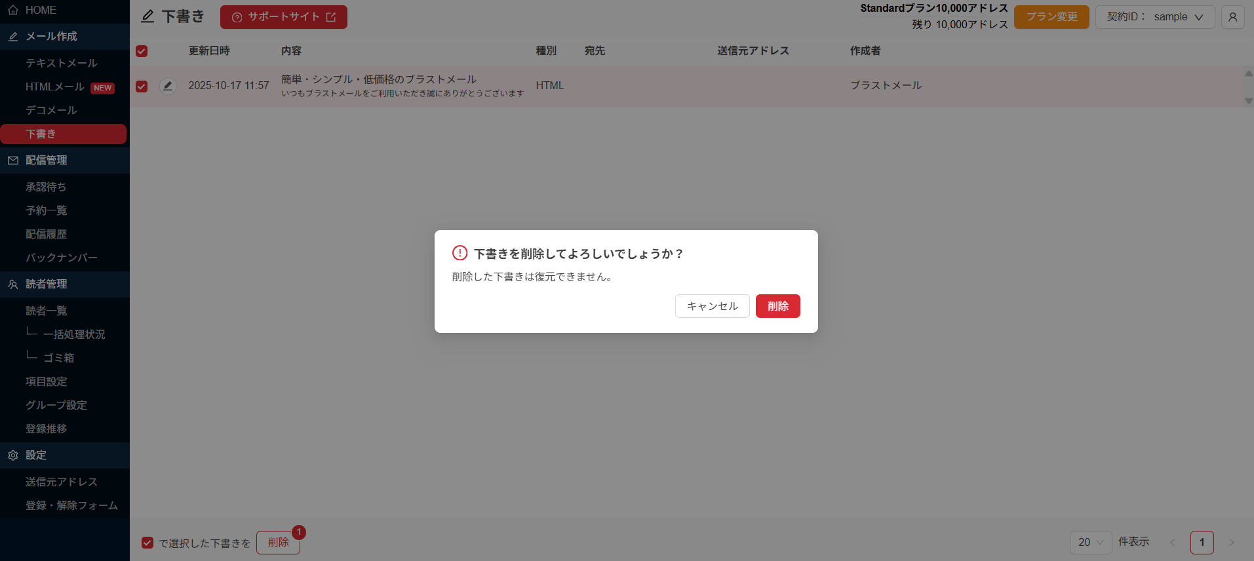The width and height of the screenshot is (1254, 561).
Task: Click the pencil edit icon in draft row
Action: (168, 86)
